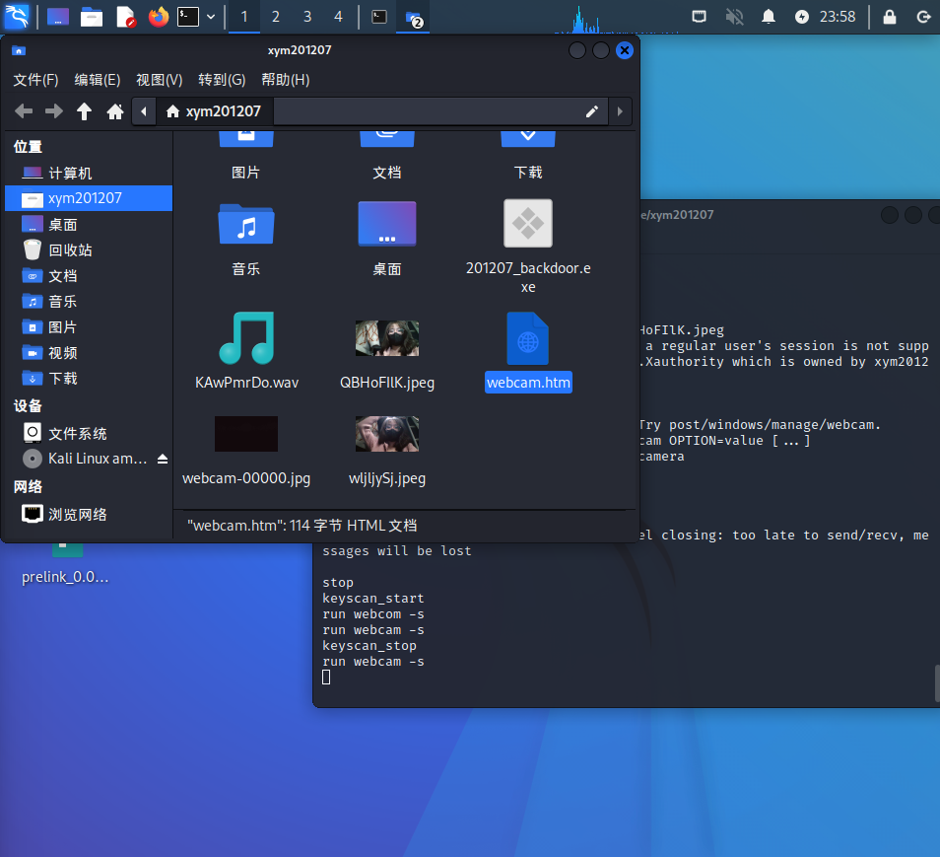940x857 pixels.
Task: Go to parent folder with up arrow
Action: [84, 111]
